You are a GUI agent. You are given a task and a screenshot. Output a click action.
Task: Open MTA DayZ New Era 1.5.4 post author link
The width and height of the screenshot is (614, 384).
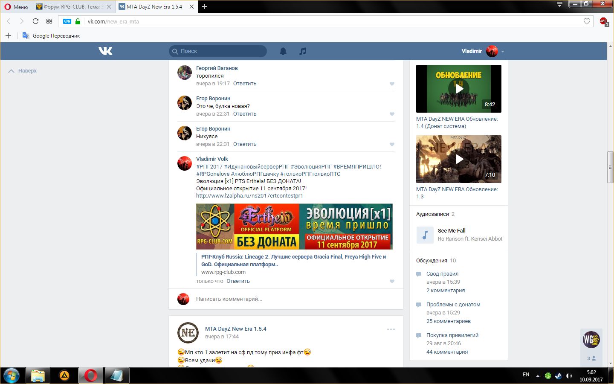(235, 329)
